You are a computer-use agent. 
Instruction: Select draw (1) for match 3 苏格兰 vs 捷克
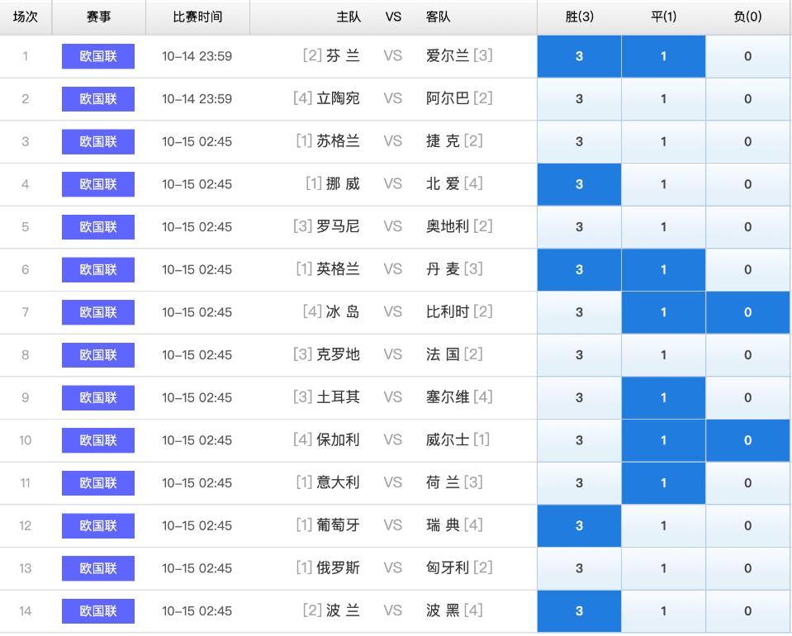[663, 141]
